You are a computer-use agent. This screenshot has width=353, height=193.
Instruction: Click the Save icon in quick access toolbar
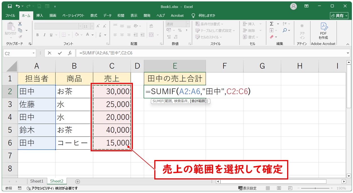tap(10, 6)
